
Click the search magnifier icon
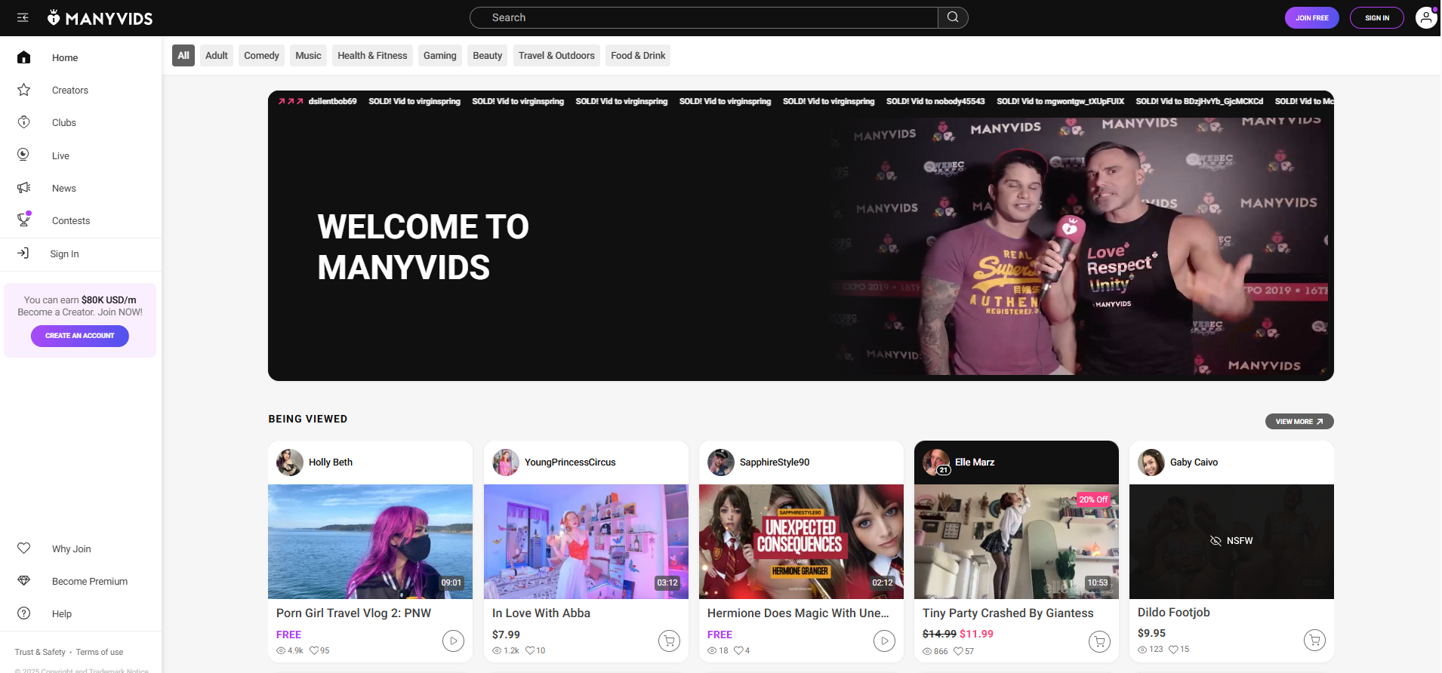coord(953,17)
